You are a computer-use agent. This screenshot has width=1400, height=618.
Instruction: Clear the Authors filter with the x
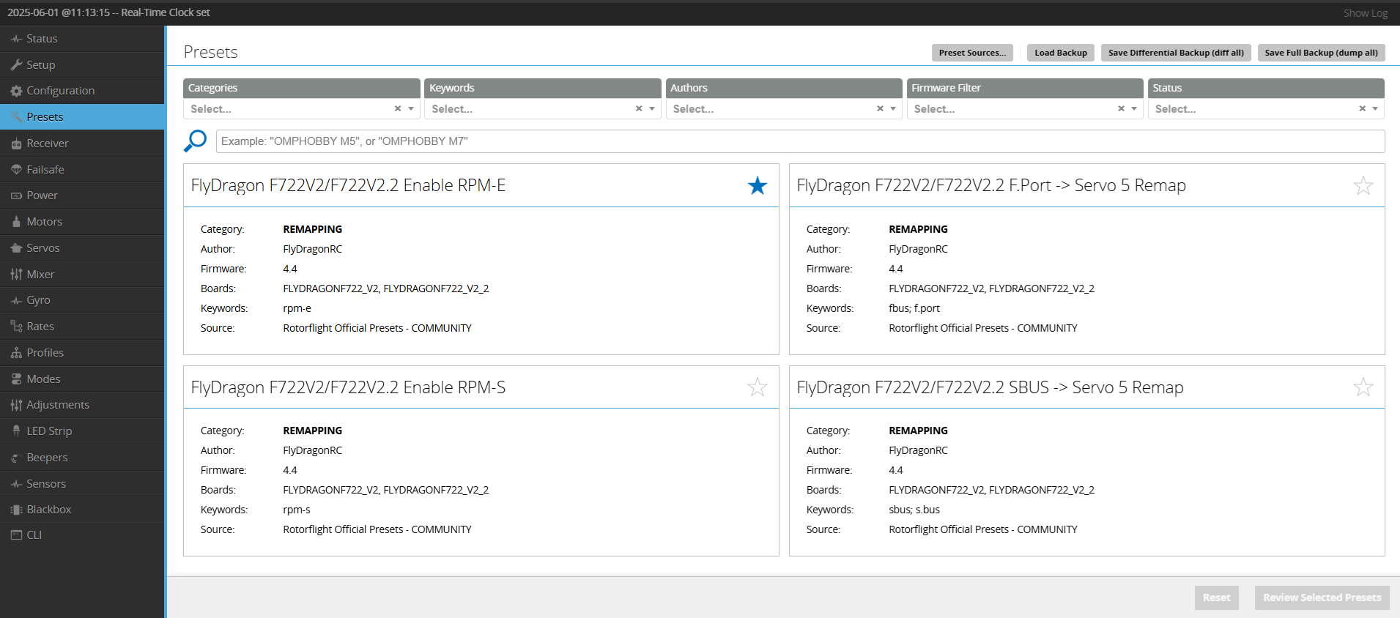point(880,108)
